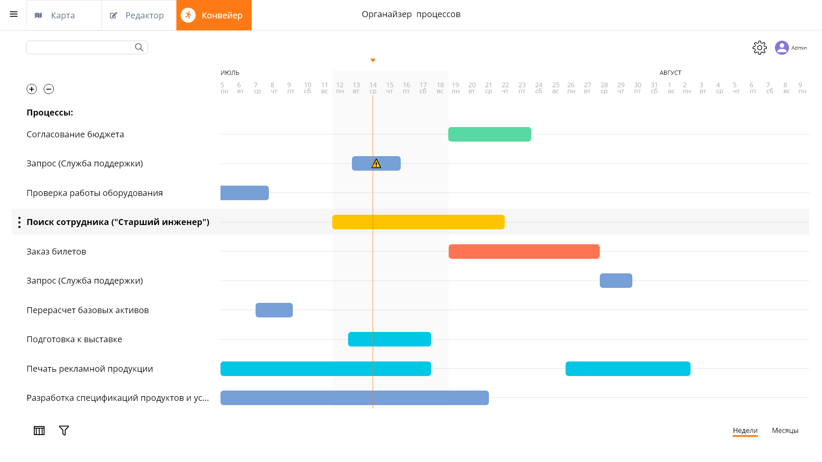The width and height of the screenshot is (822, 462).
Task: Select the Недели scale option
Action: [x=745, y=430]
